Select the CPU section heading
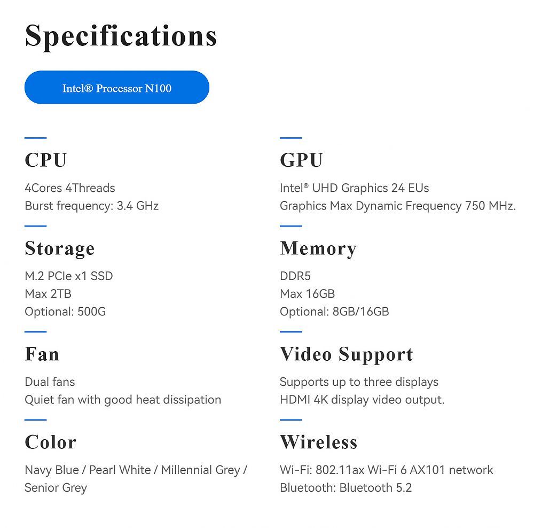 coord(45,160)
